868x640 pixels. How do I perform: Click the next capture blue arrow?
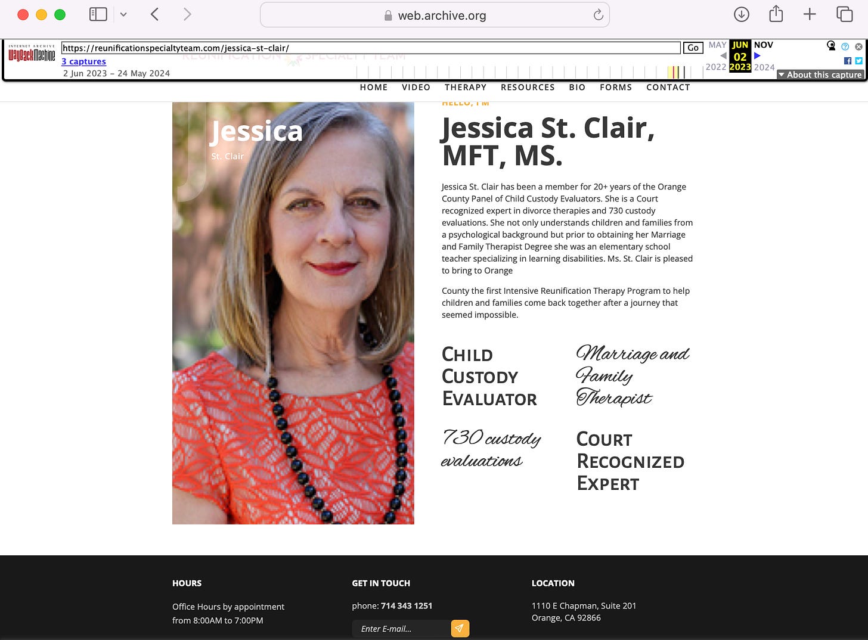coord(757,55)
